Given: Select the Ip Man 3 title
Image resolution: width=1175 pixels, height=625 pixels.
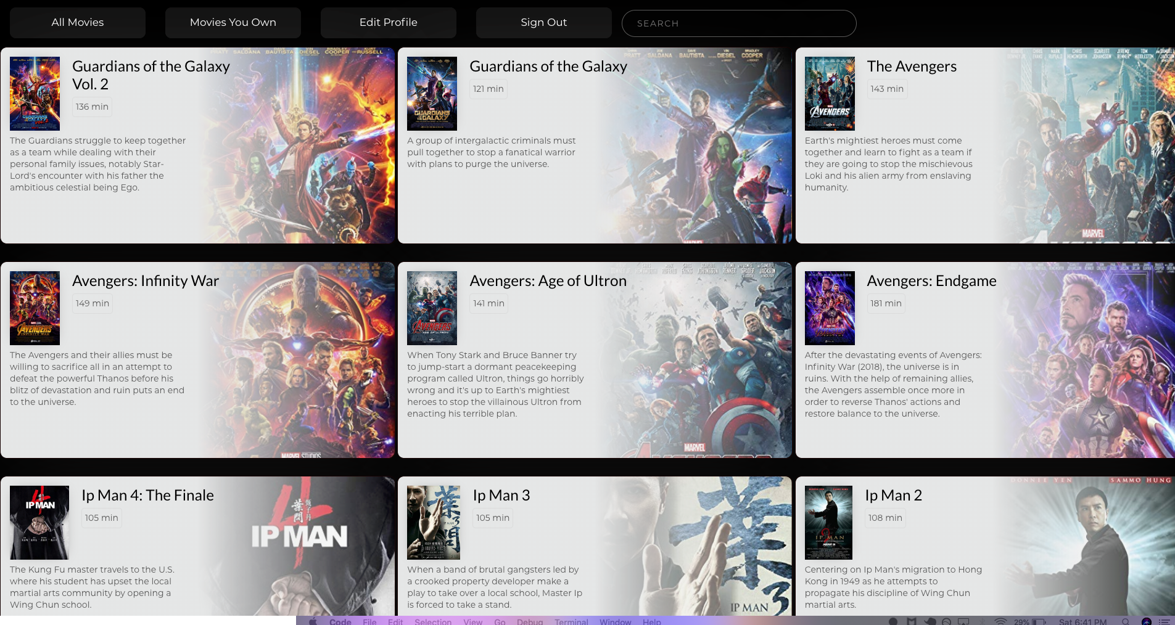Looking at the screenshot, I should tap(501, 496).
